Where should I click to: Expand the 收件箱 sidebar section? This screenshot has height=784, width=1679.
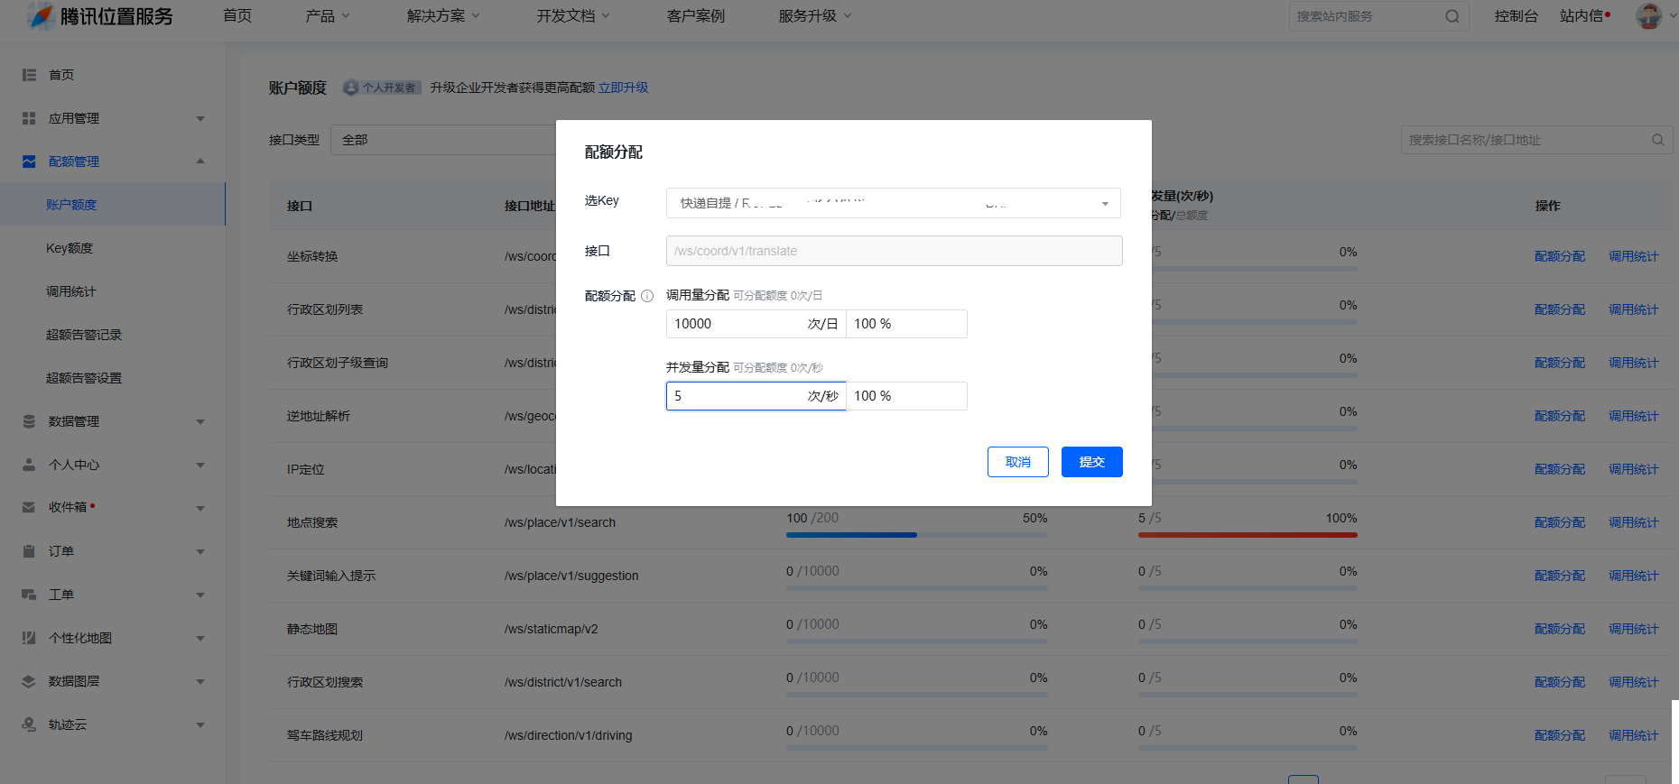coord(200,508)
